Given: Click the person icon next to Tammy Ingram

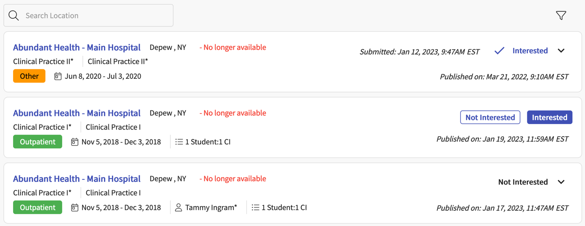Looking at the screenshot, I should pos(178,207).
